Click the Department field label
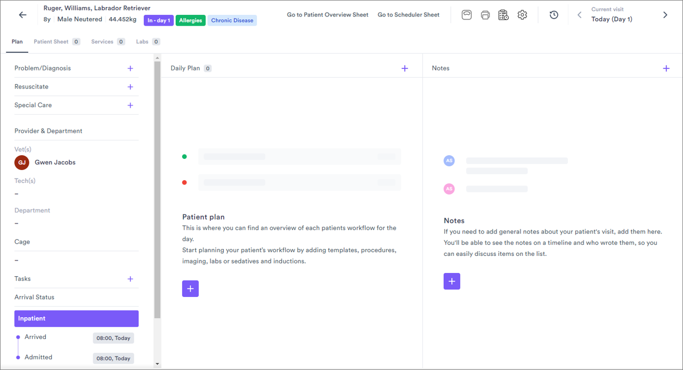 (32, 211)
